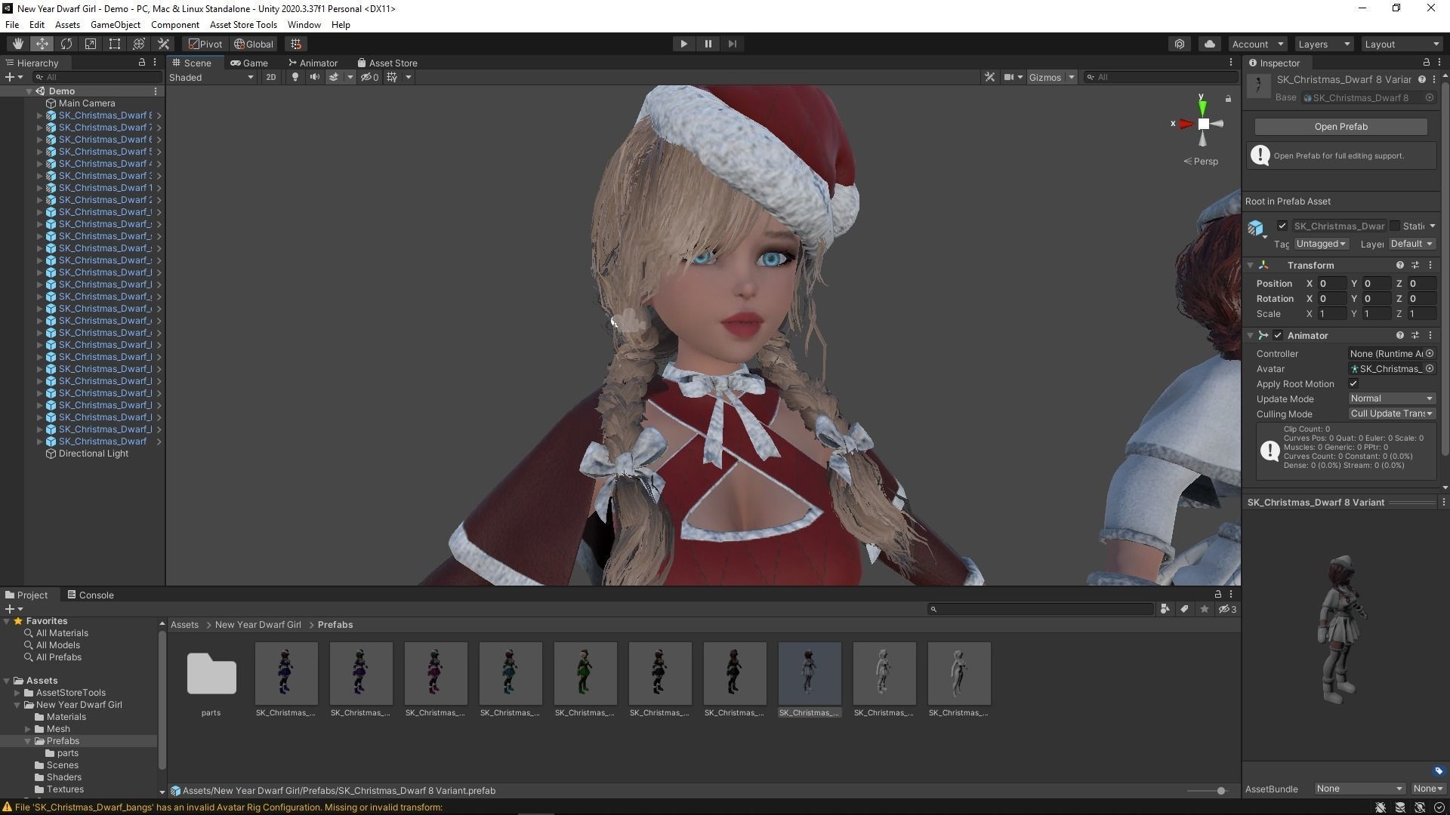
Task: Switch to the Animator tab
Action: coord(313,63)
